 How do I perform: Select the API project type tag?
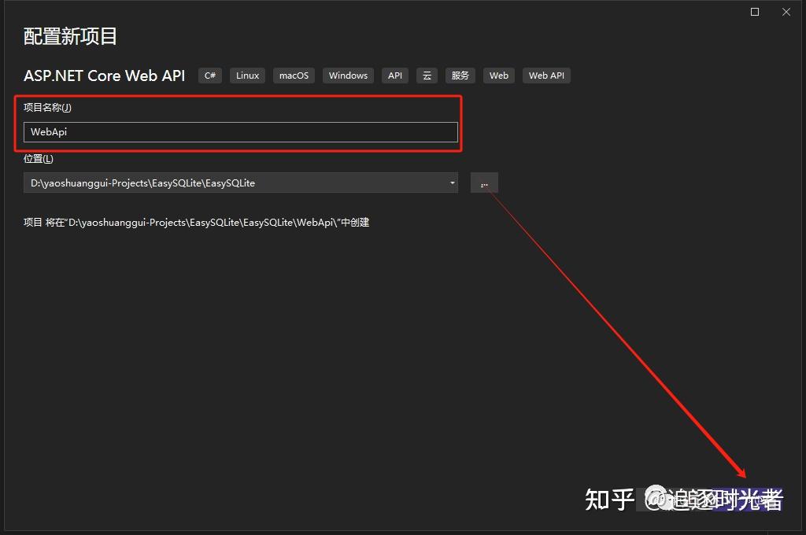click(x=394, y=75)
